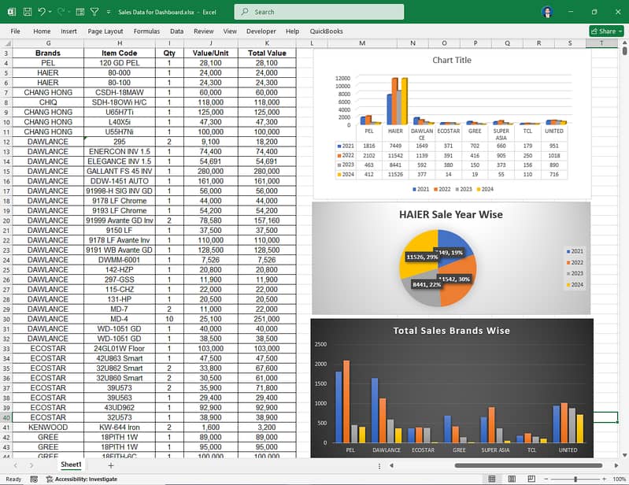629x485 pixels.
Task: Click the 2021 legend entry in the pie chart
Action: (x=575, y=251)
